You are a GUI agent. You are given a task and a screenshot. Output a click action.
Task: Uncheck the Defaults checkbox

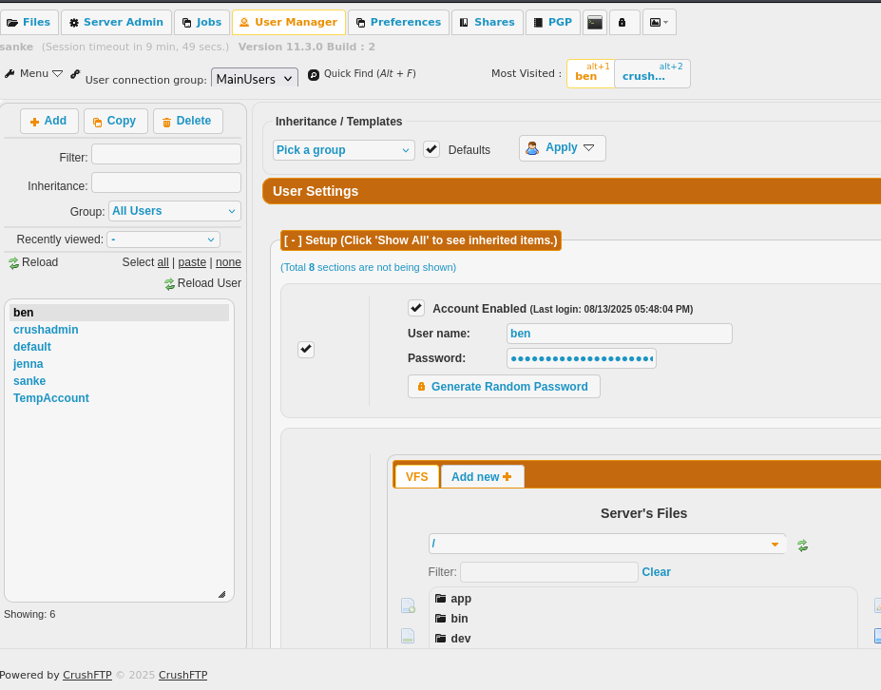(431, 149)
